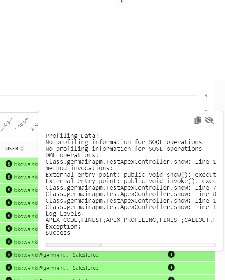Image resolution: width=225 pixels, height=280 pixels.
Task: Click bkowalski@germain... in first Salesforce row
Action: [x=41, y=255]
